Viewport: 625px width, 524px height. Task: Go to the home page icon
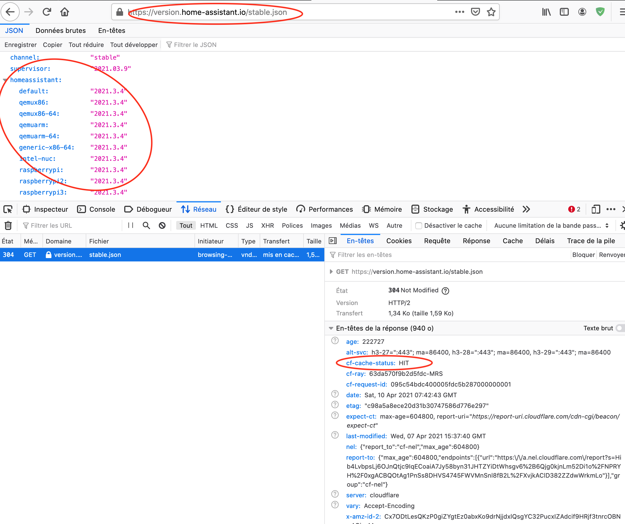(65, 12)
